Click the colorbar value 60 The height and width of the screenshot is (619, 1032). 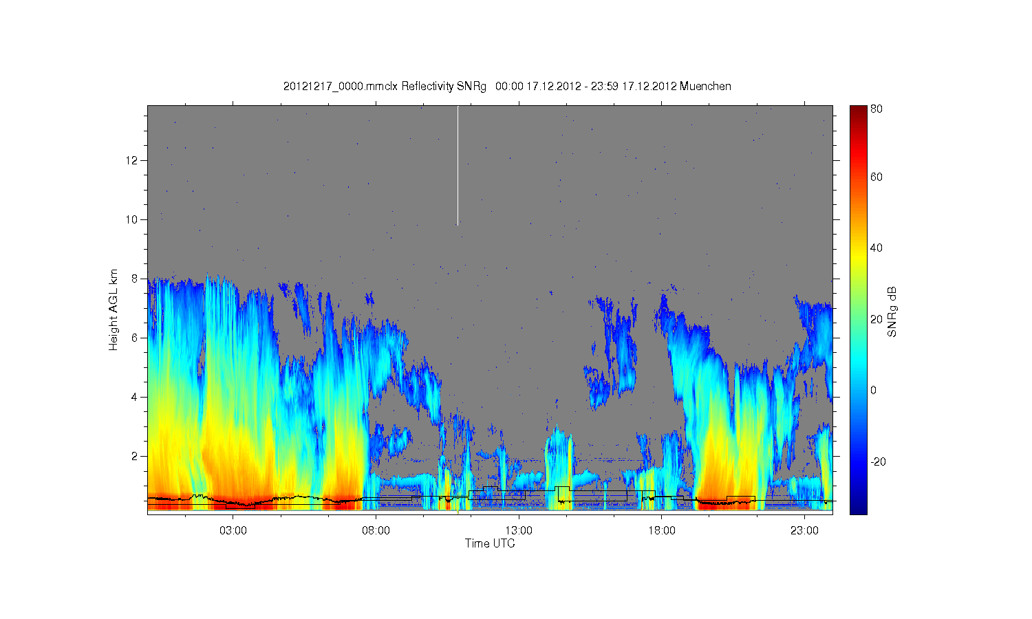point(877,177)
